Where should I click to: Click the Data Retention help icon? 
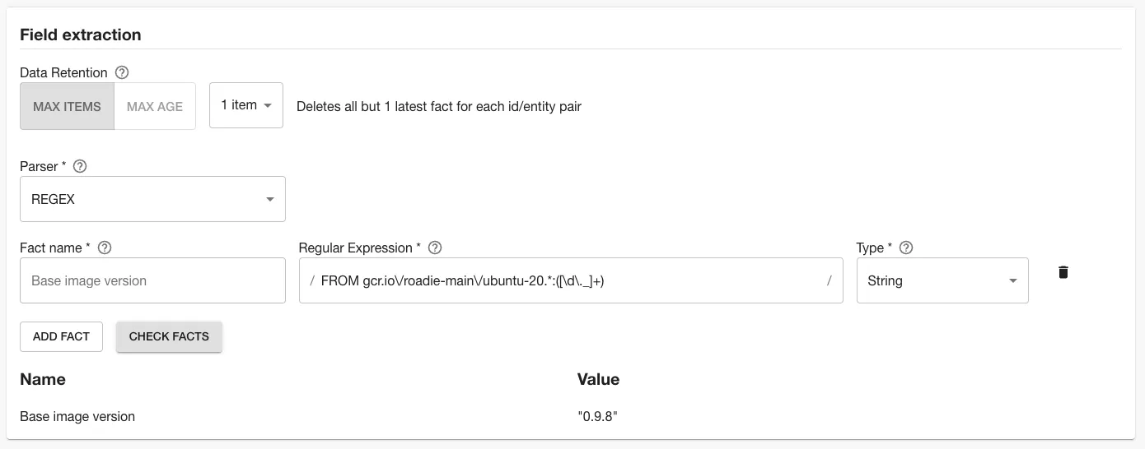tap(122, 72)
